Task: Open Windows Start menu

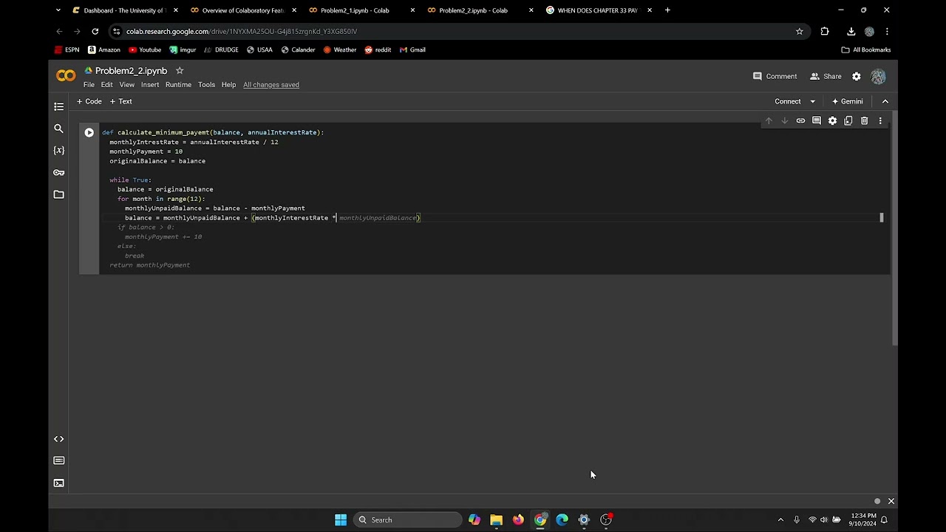Action: point(341,519)
